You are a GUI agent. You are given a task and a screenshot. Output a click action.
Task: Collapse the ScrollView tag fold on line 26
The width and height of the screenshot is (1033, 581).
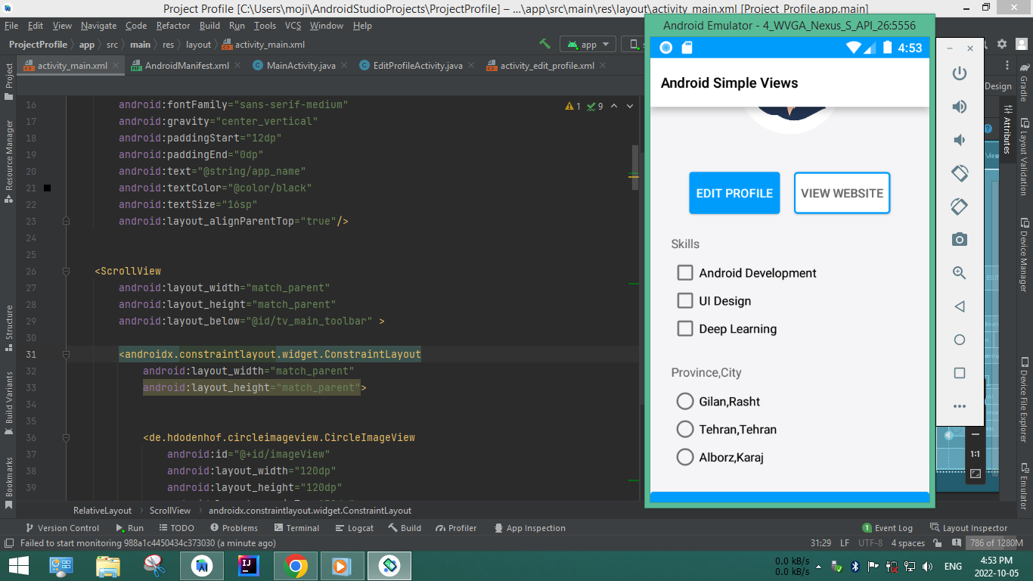click(x=67, y=271)
